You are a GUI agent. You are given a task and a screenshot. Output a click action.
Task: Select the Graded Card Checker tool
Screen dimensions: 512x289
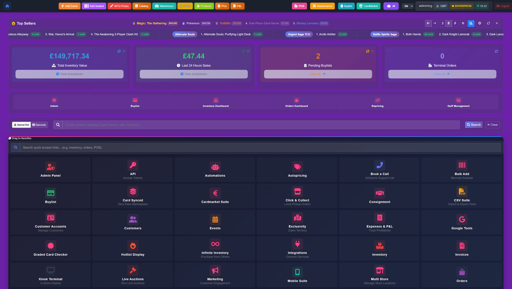[50, 248]
